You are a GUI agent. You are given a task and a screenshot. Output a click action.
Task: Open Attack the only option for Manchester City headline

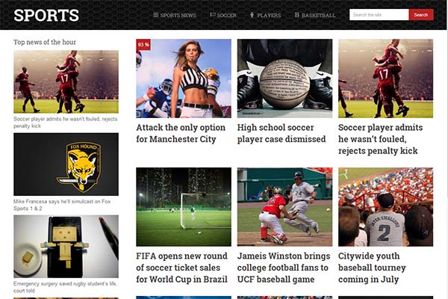coord(181,133)
